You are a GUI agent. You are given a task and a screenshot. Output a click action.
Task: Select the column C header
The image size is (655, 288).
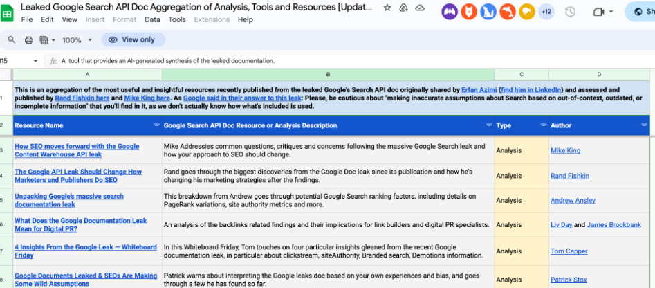(522, 74)
